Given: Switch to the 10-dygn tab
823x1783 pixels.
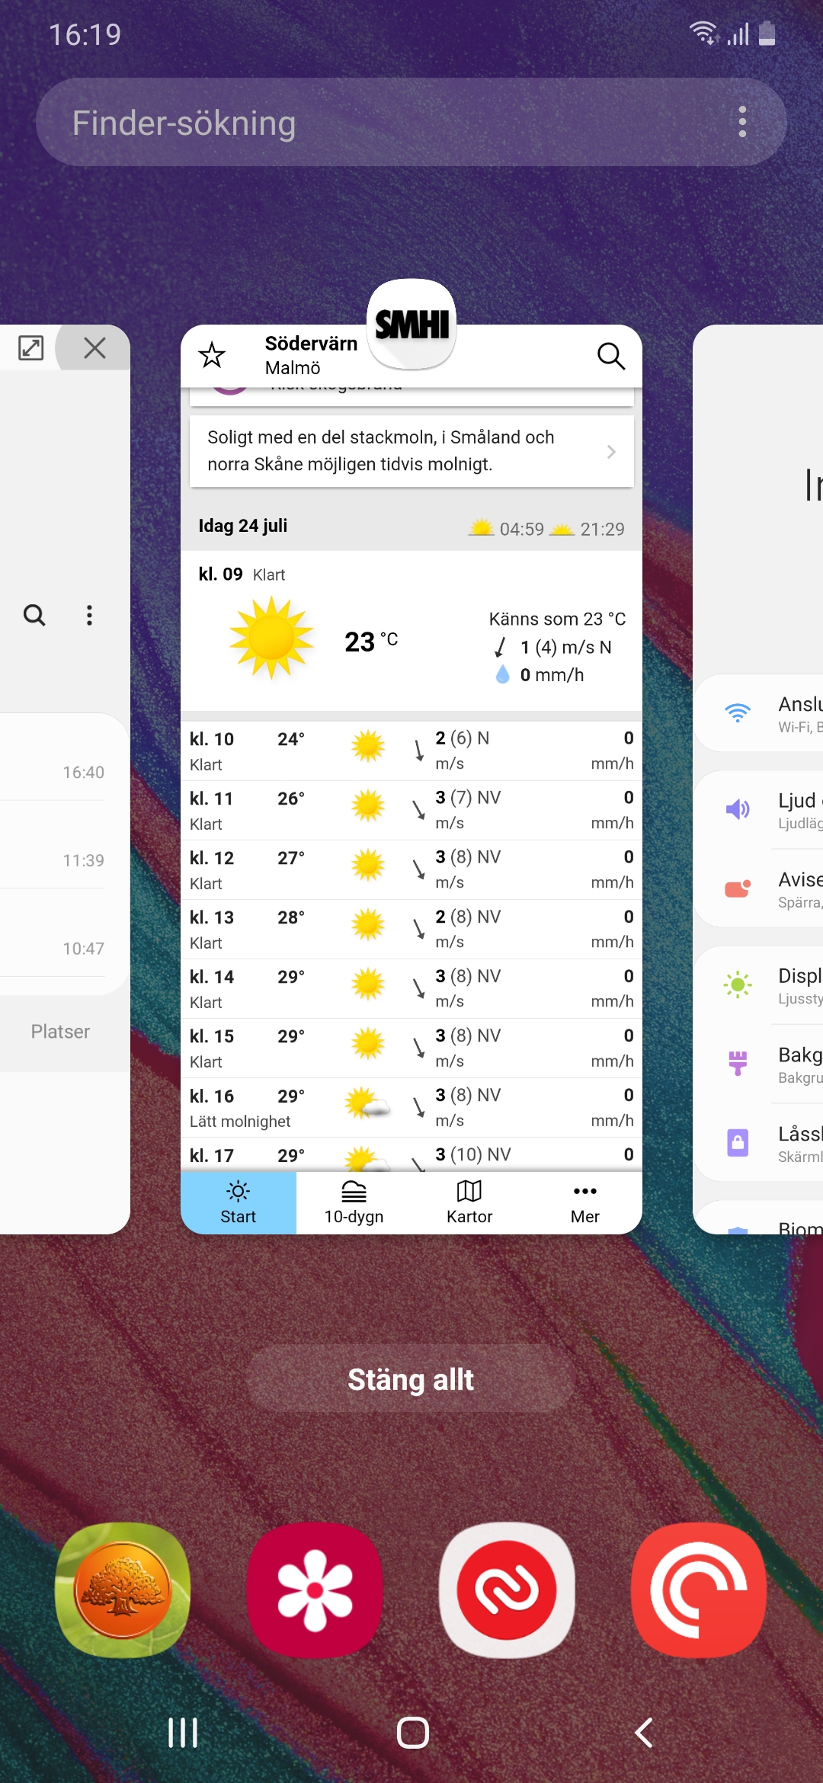Looking at the screenshot, I should tap(354, 1202).
